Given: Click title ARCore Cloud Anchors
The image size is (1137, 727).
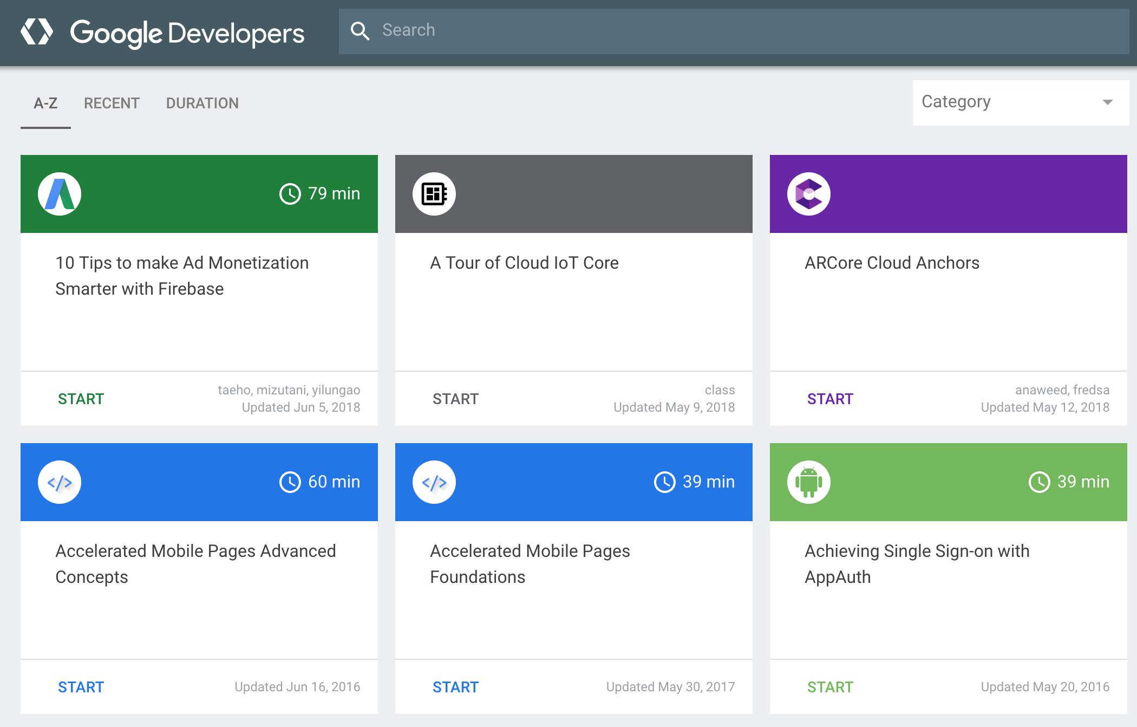Looking at the screenshot, I should point(892,263).
